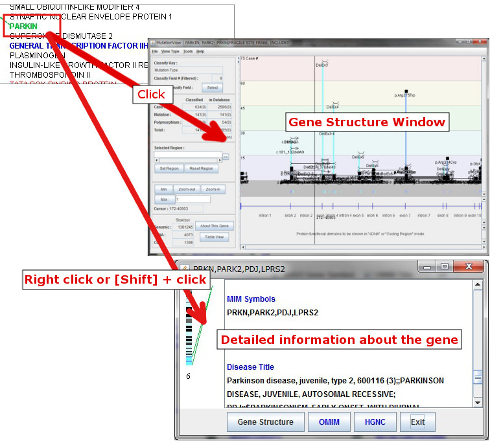Click the Max value input field

[x=192, y=199]
